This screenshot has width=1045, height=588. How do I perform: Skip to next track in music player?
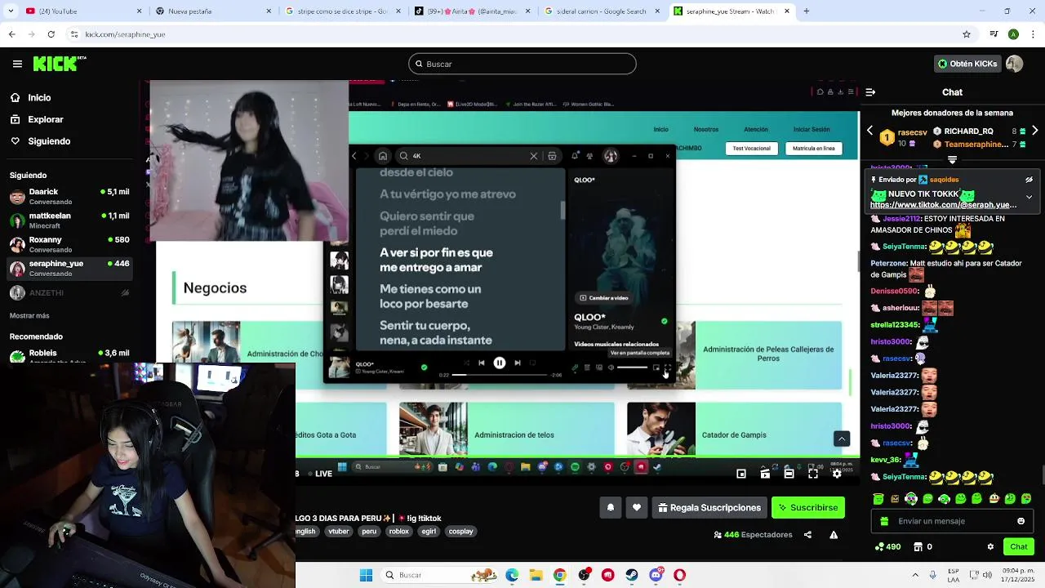pyautogui.click(x=518, y=363)
